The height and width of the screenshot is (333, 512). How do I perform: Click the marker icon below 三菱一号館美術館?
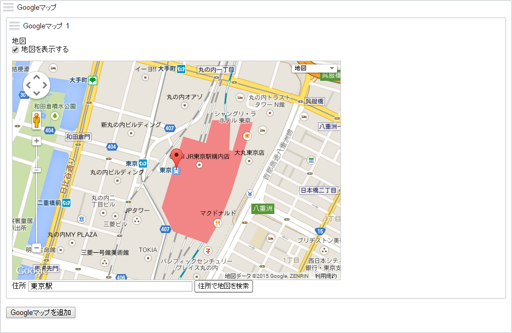click(x=104, y=262)
